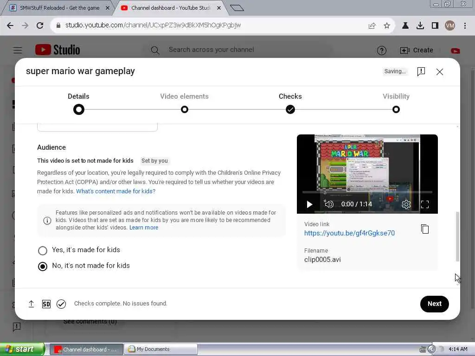Close the SMWStuff Reloaded tab
Screen dimensions: 475x356
[107, 8]
